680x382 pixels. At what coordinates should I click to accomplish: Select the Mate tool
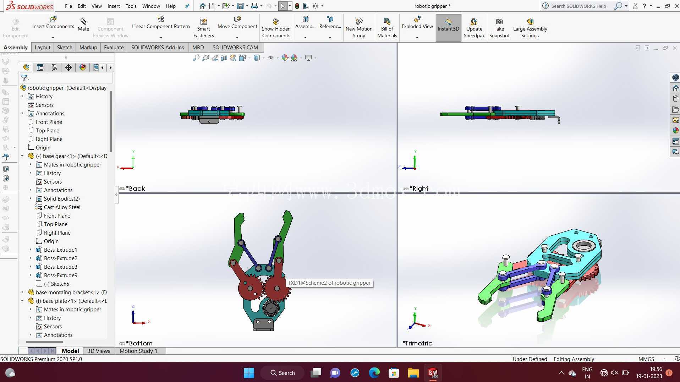pos(83,25)
